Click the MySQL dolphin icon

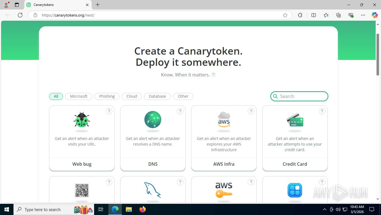pyautogui.click(x=153, y=190)
